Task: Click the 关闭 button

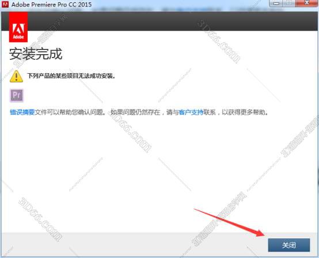Action: pyautogui.click(x=289, y=245)
